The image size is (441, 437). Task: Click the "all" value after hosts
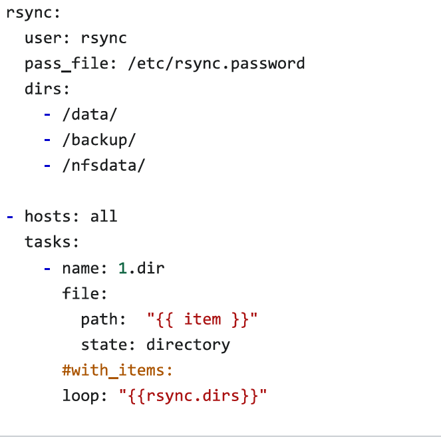click(x=103, y=216)
